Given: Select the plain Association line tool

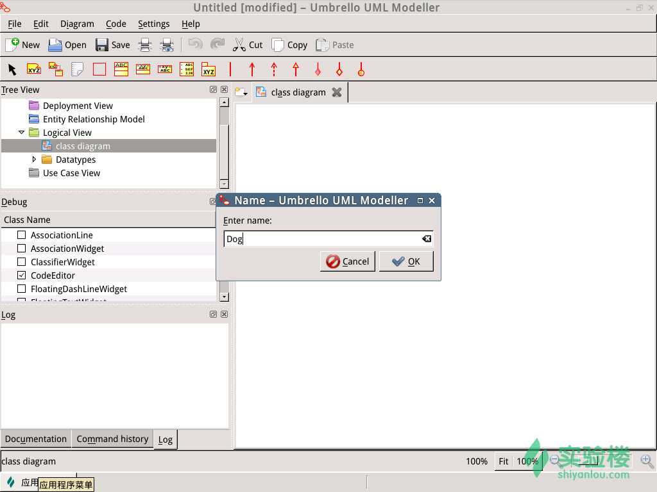Looking at the screenshot, I should tap(230, 69).
